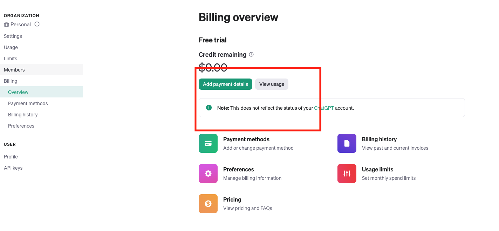Click the pink Preferences gear icon
Viewport: 499px width, 231px height.
(208, 174)
